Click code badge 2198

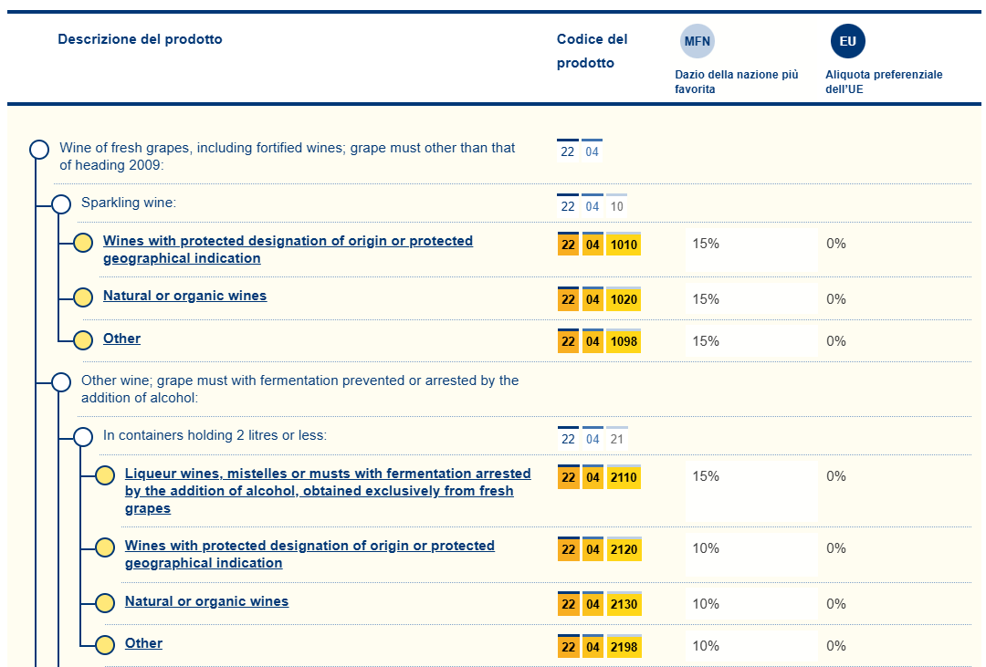624,647
